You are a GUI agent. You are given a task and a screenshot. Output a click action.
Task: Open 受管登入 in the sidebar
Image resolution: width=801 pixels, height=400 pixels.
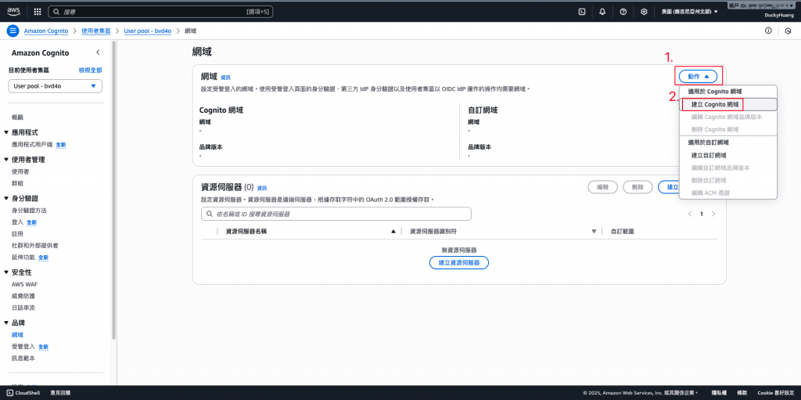tap(23, 347)
